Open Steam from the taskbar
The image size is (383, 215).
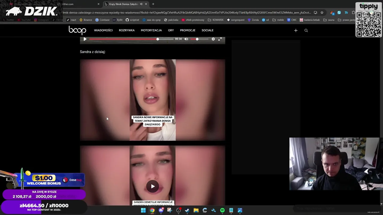187,210
